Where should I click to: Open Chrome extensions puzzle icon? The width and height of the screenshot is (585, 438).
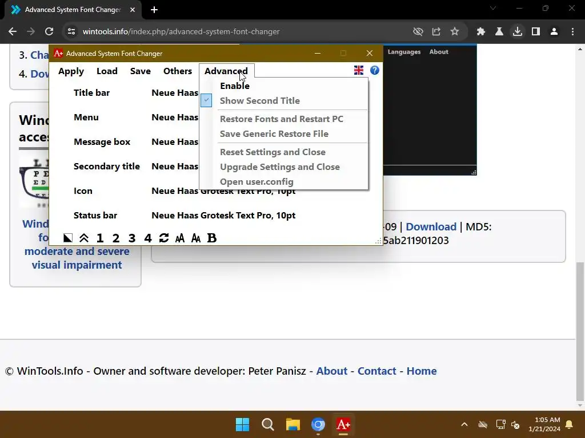(480, 32)
